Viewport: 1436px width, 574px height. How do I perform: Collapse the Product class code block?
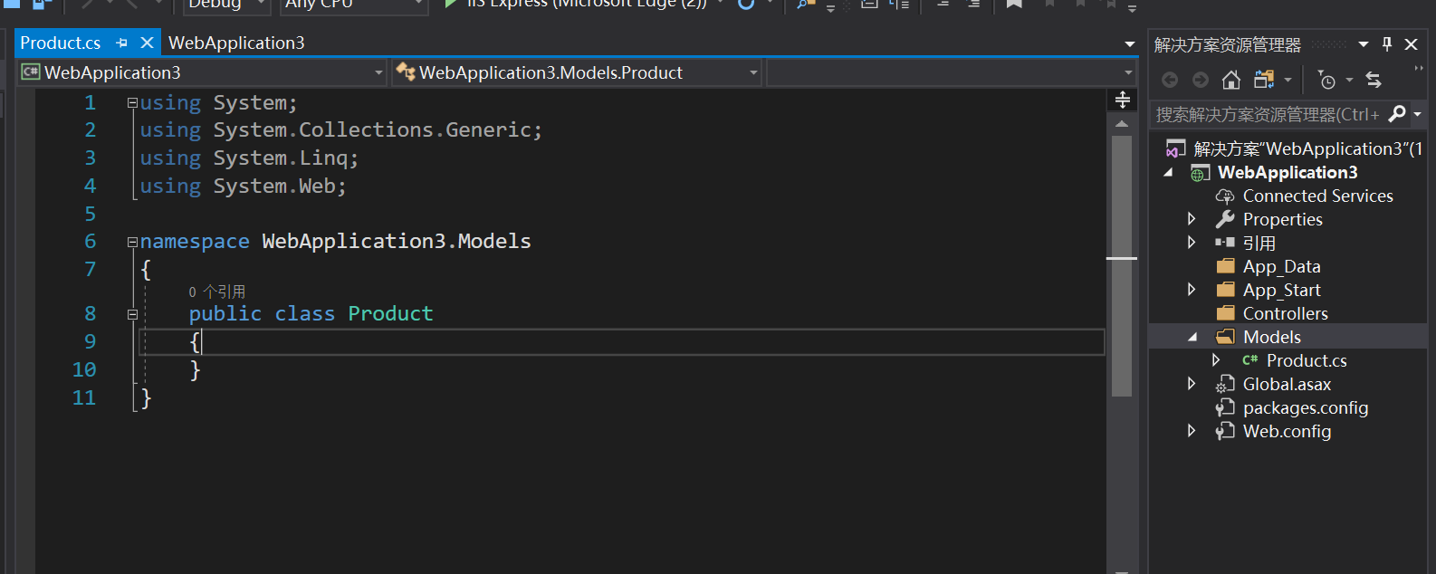132,314
